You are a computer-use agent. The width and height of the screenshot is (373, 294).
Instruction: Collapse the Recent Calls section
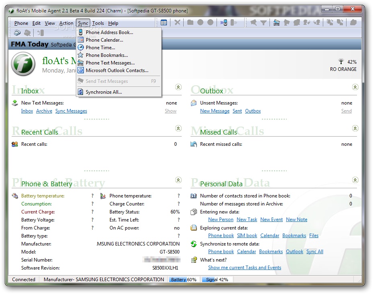click(x=178, y=129)
